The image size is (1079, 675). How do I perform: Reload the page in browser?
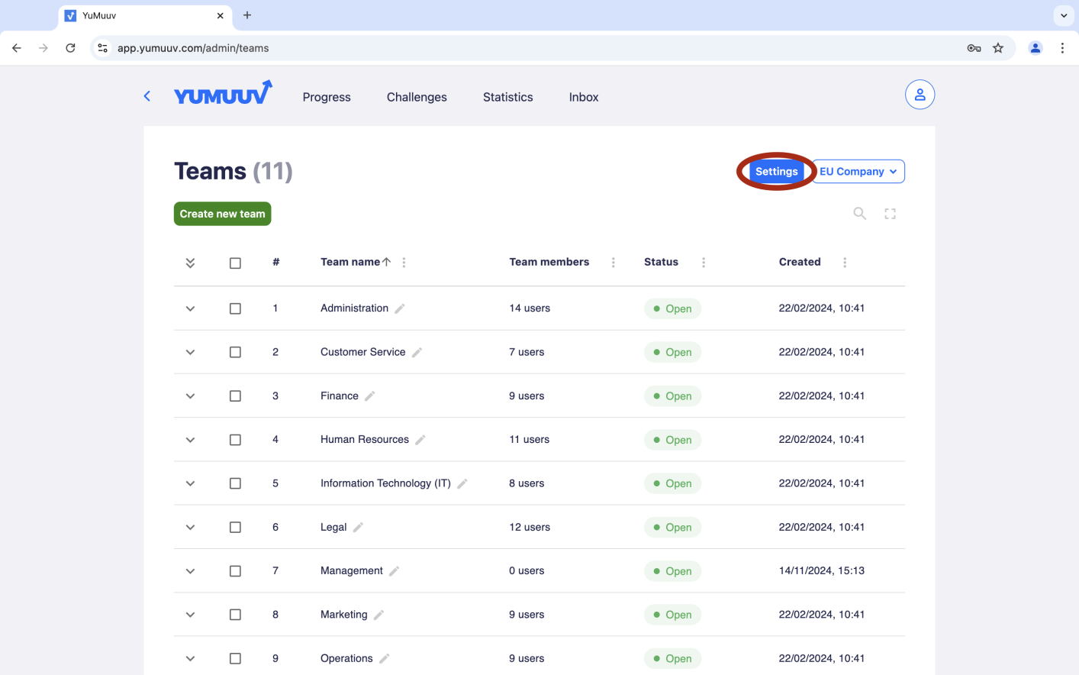pos(70,48)
